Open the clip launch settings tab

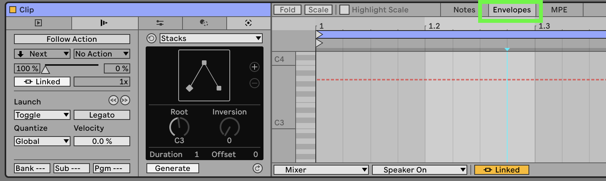click(x=104, y=23)
